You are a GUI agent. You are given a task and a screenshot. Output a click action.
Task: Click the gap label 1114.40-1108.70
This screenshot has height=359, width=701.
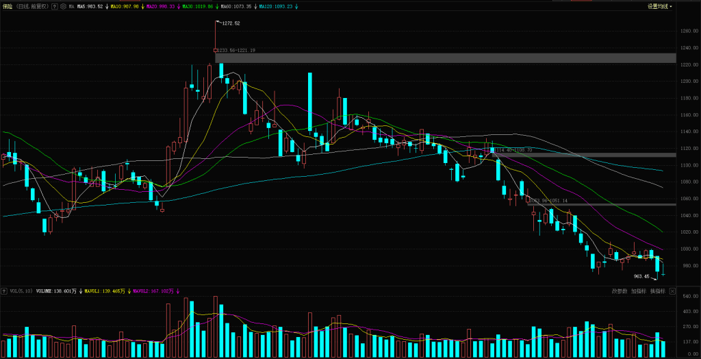tap(513, 150)
